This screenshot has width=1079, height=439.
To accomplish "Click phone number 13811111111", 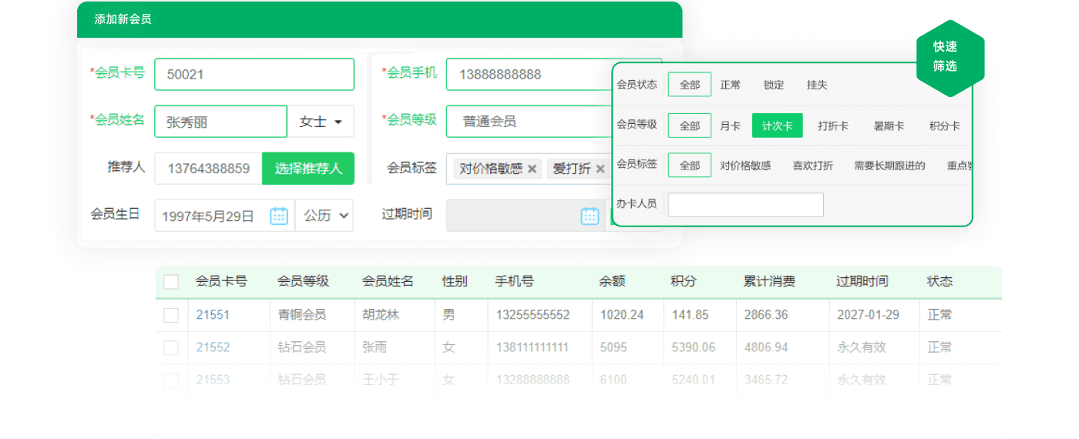I will pos(533,347).
